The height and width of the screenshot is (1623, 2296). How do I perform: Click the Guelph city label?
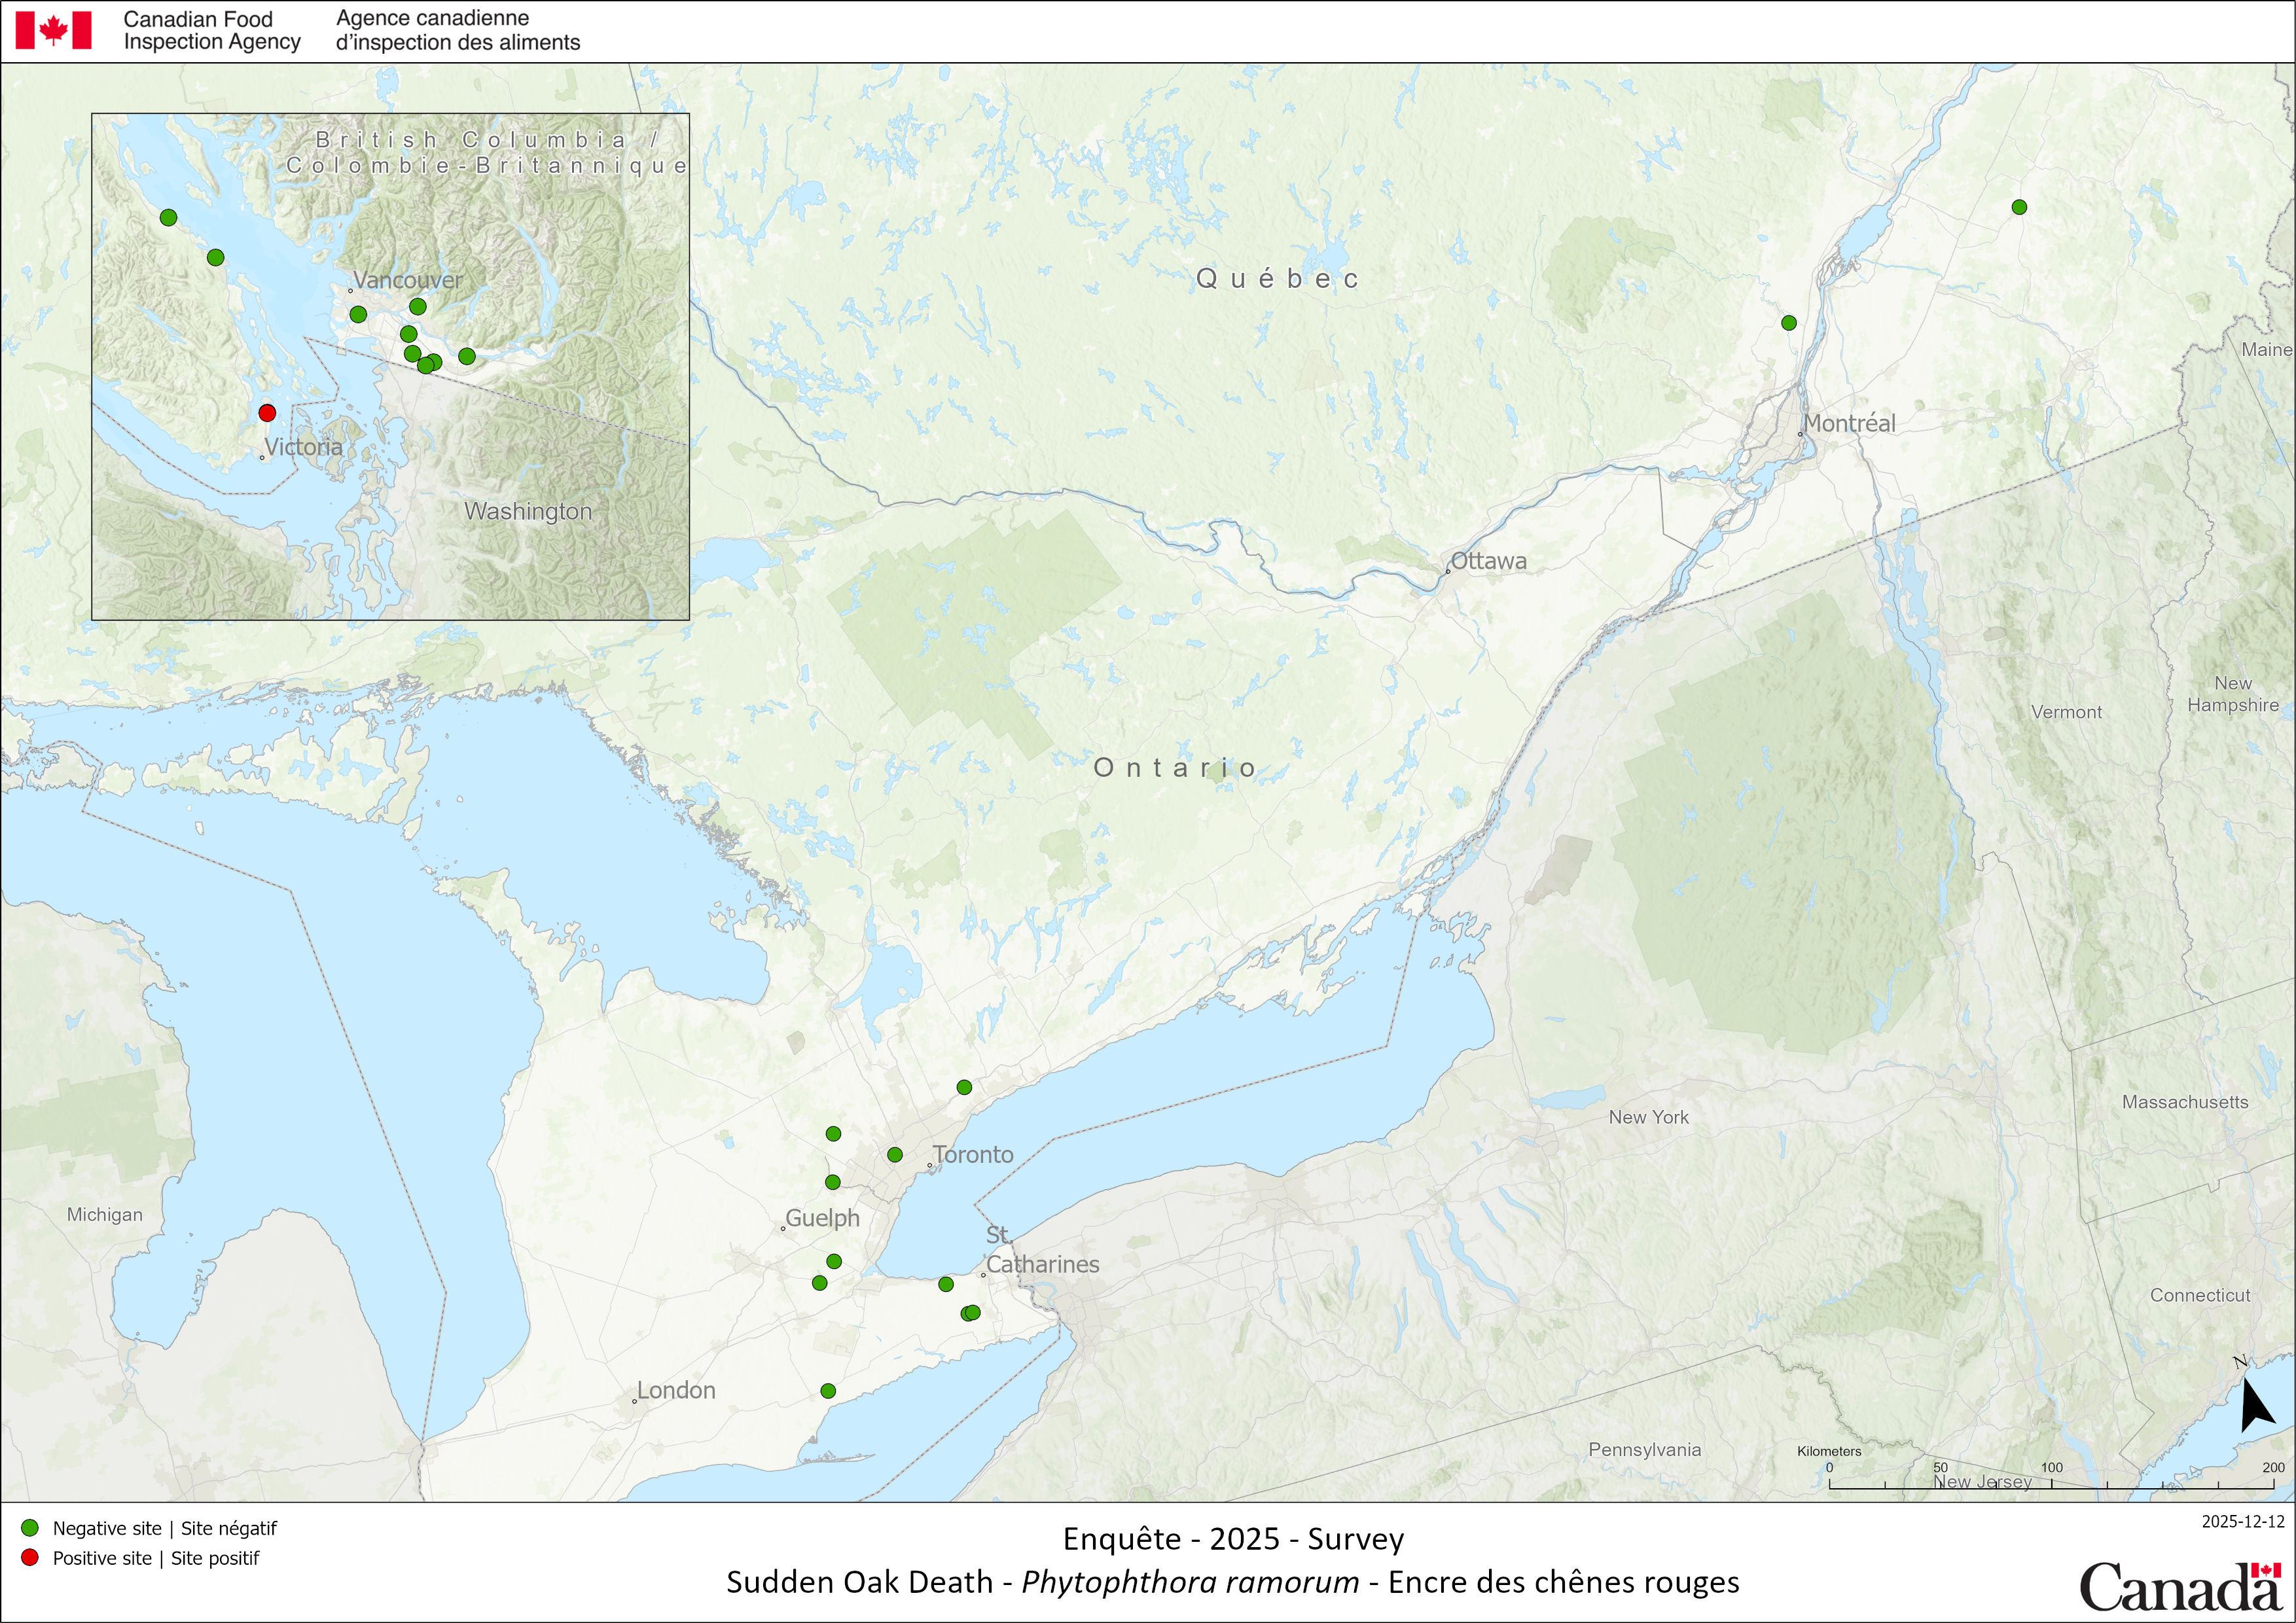coord(822,1218)
